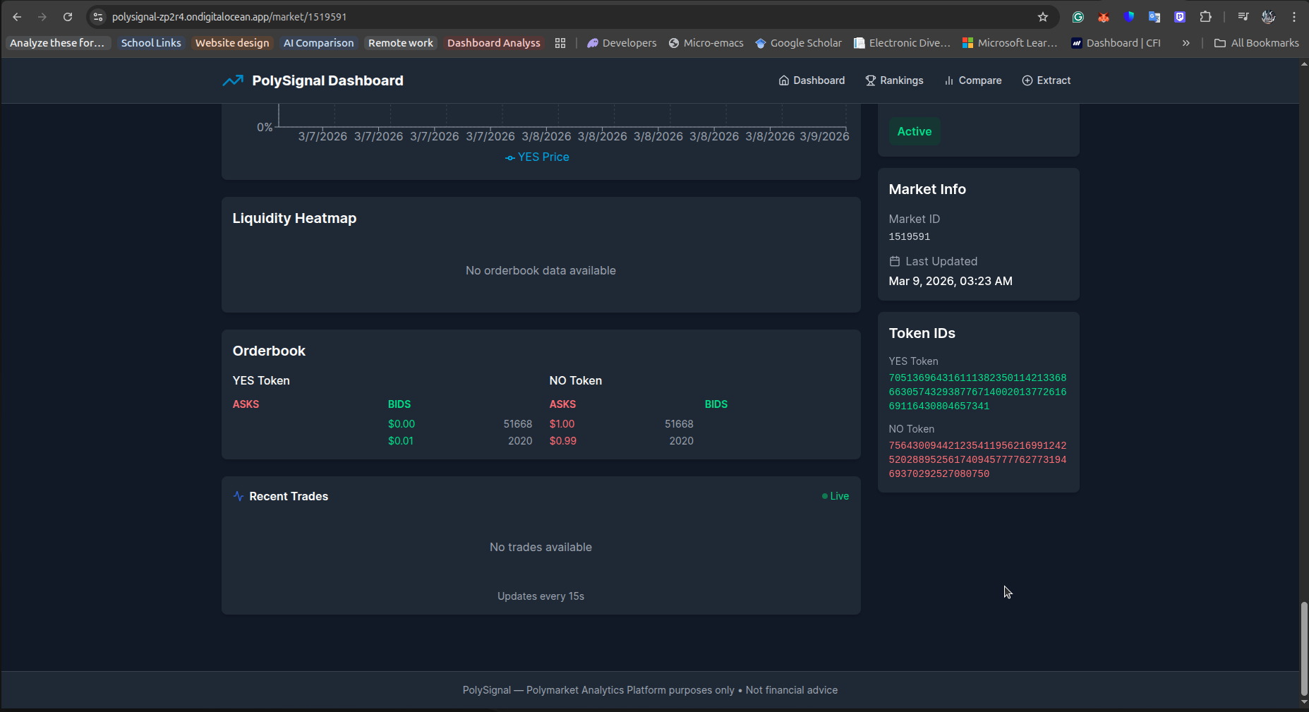
Task: Open the bookmarks apps grid icon
Action: 560,43
